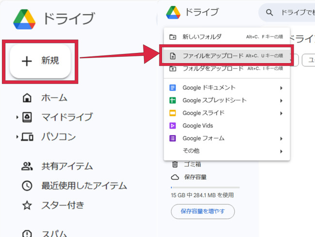Expand Google フォーム submenu arrow
Screen dimensions: 315x237
coord(282,138)
